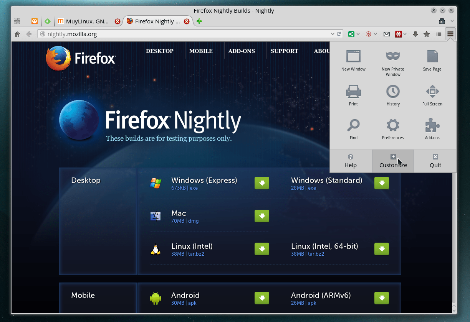Expand the URL bar history dropdown
The image size is (470, 322).
(333, 34)
